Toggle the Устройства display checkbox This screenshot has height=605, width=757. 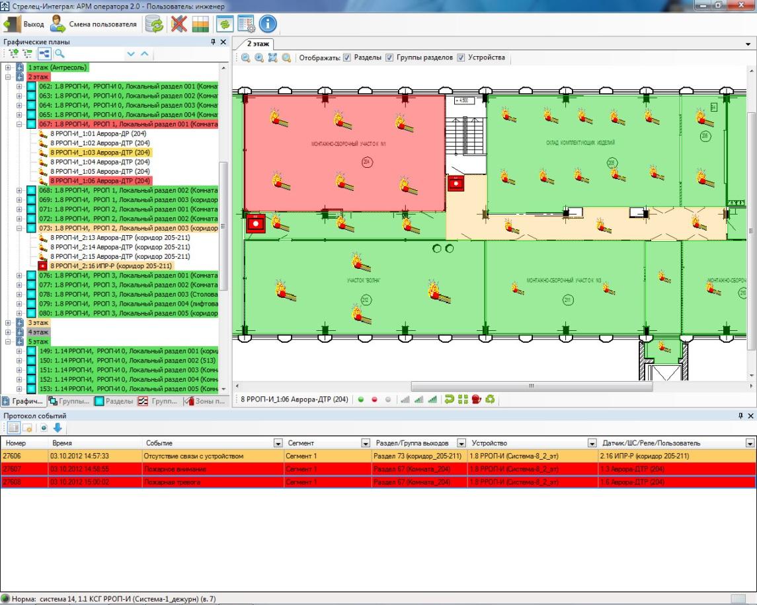461,57
